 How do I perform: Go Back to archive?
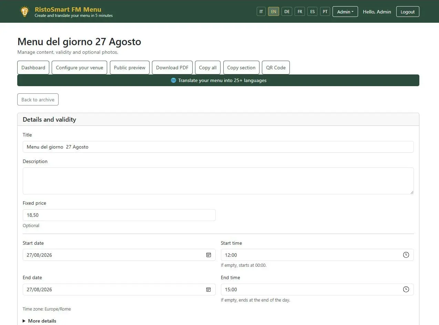point(38,100)
